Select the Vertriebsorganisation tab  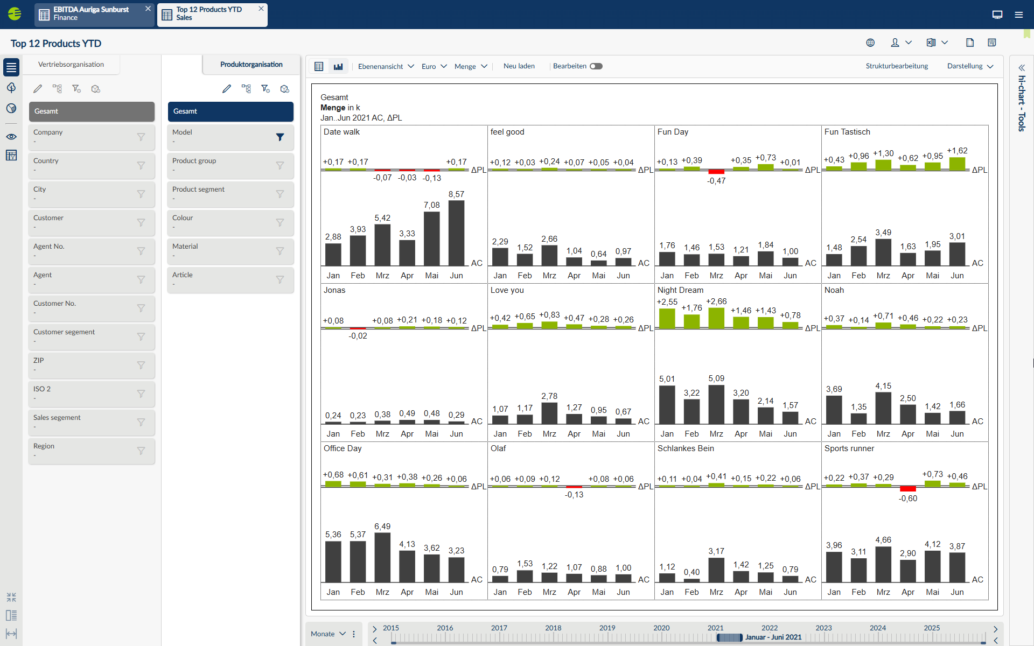point(71,65)
